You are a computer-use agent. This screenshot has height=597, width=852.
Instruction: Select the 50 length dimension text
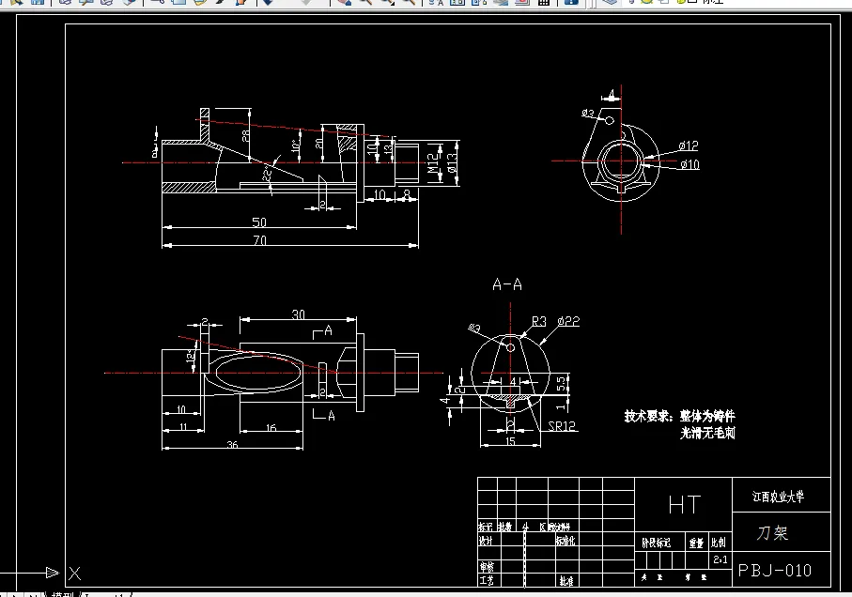259,222
